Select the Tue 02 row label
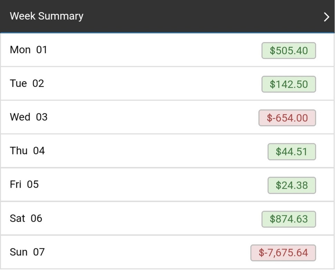 tap(27, 83)
